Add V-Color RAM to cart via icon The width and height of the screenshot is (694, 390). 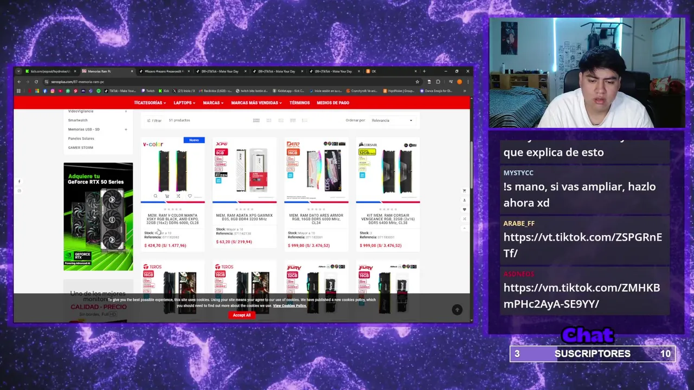click(167, 196)
